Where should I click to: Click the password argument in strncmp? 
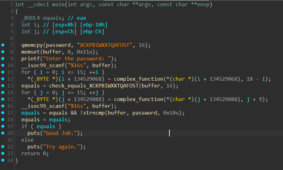(144, 113)
